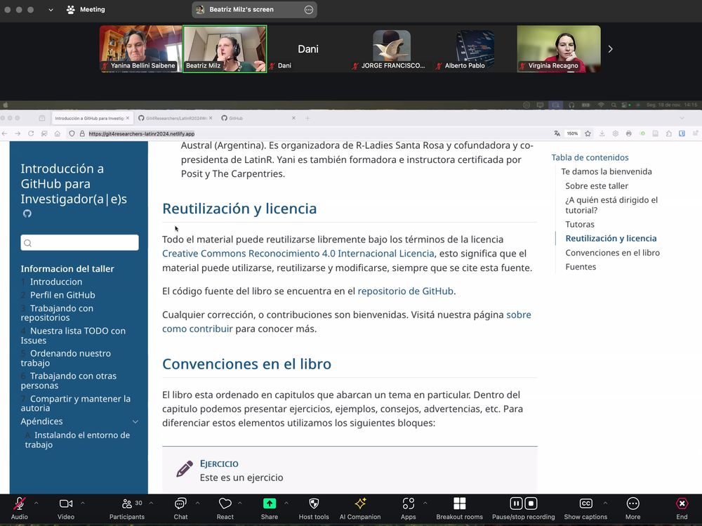Pause the meeting recording
This screenshot has width=702, height=526.
click(516, 504)
